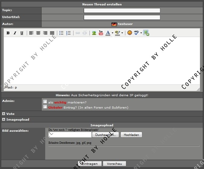Expand the Imageupload section
Image resolution: width=204 pixels, height=169 pixels.
[4, 119]
